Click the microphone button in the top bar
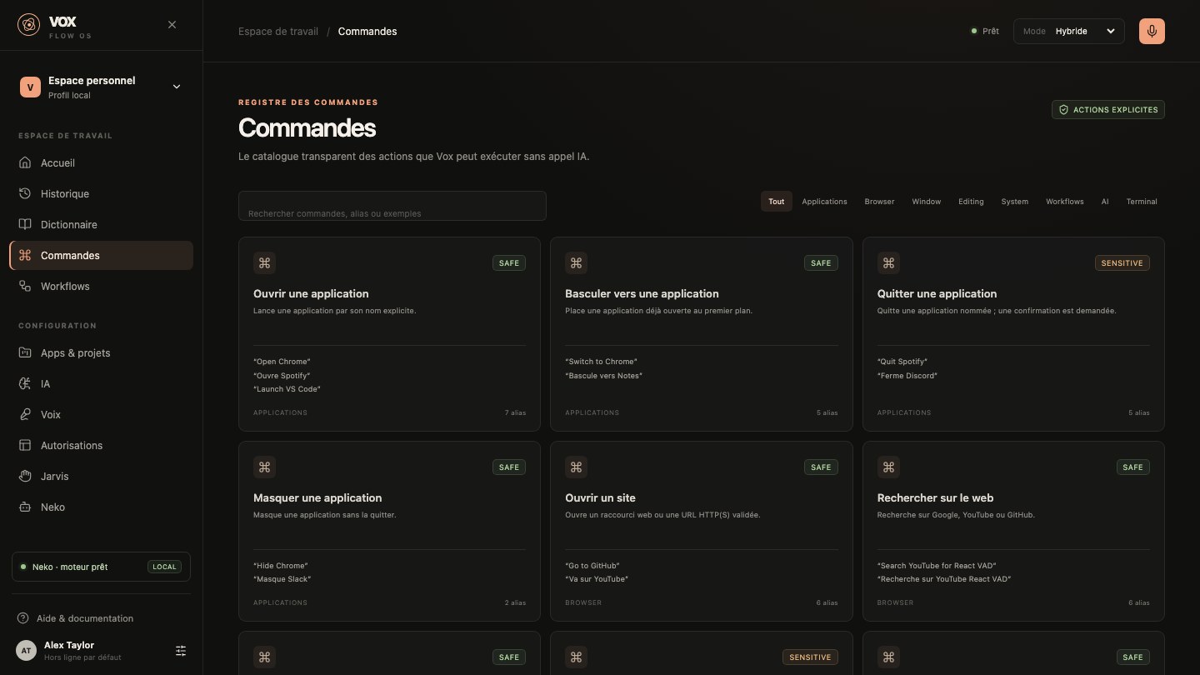Viewport: 1200px width, 675px height. click(x=1152, y=31)
